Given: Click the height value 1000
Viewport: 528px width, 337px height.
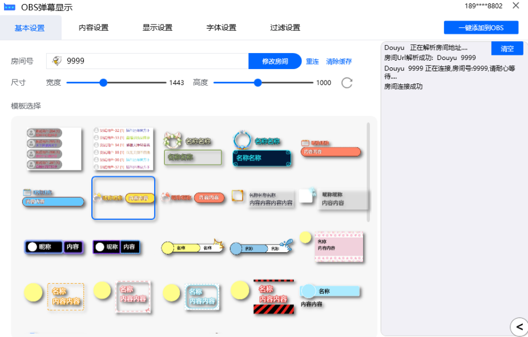Looking at the screenshot, I should coord(324,83).
